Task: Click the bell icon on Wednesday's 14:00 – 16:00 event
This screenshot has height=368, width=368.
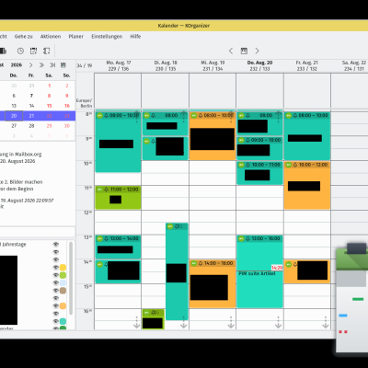Action: [x=201, y=263]
